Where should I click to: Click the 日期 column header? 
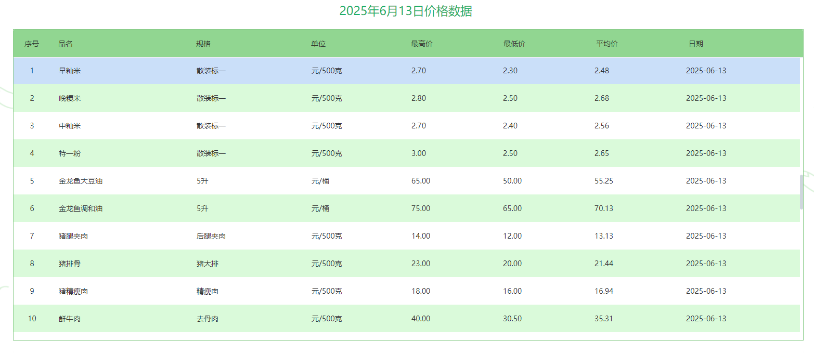(696, 44)
